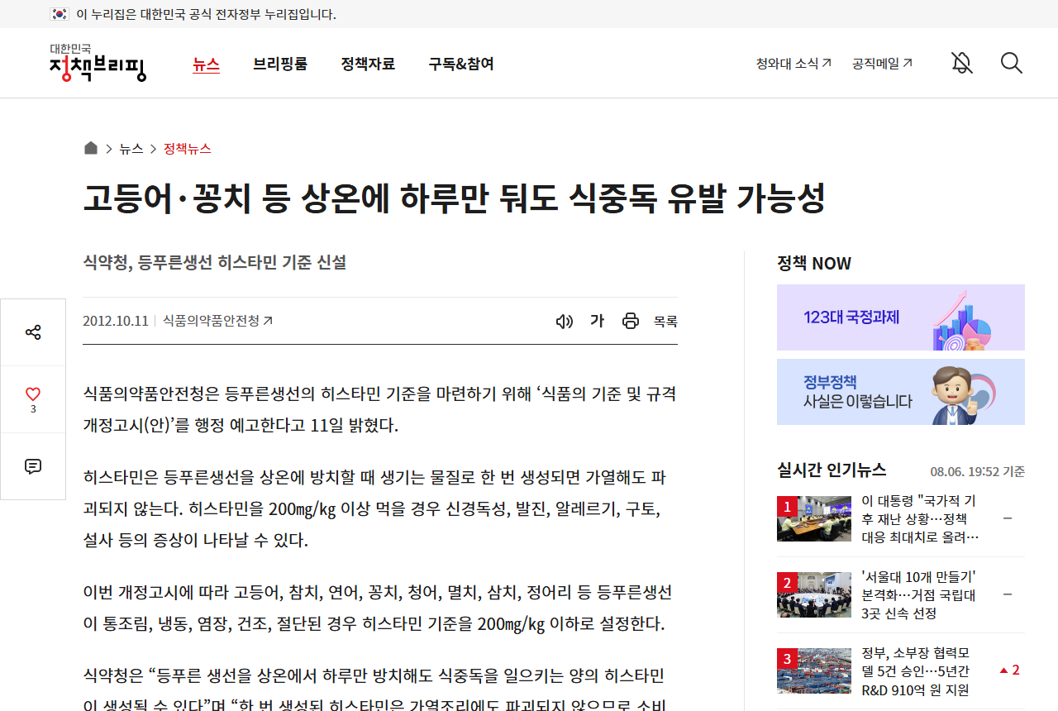Open thumbnail of popular news rank 2
1058x711 pixels.
click(814, 594)
